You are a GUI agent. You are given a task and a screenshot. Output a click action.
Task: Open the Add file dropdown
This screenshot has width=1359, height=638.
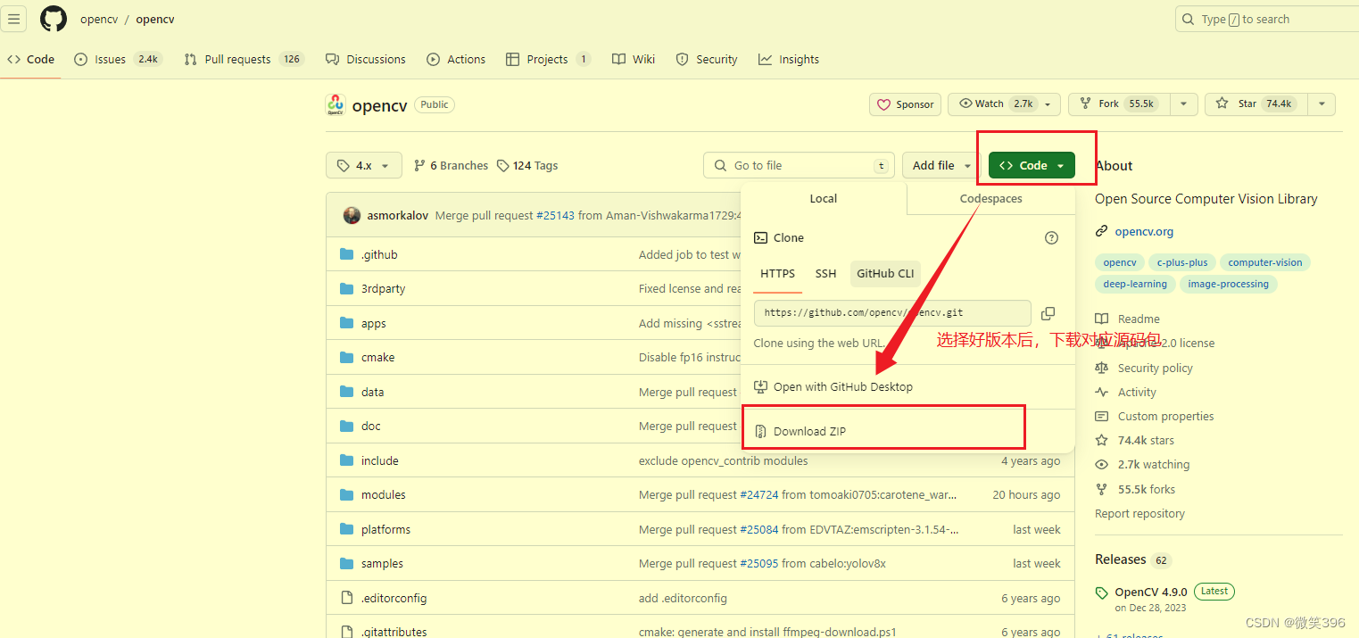click(941, 166)
